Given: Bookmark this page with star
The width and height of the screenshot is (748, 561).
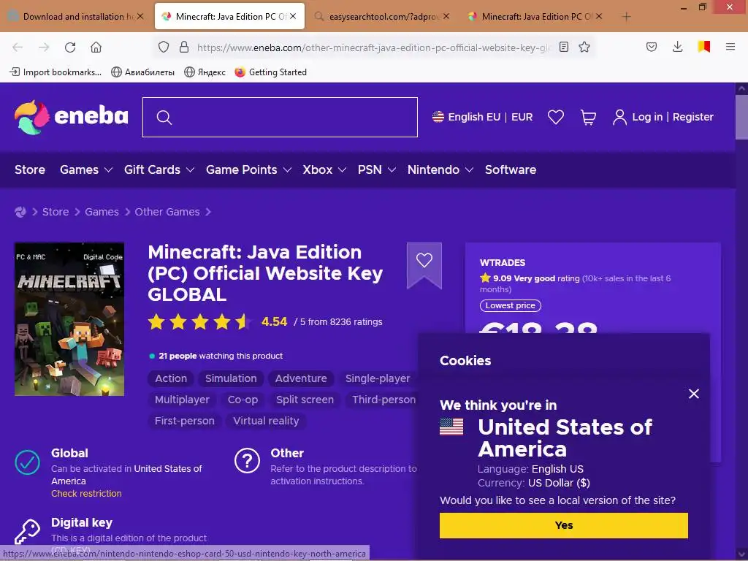Looking at the screenshot, I should pyautogui.click(x=584, y=47).
